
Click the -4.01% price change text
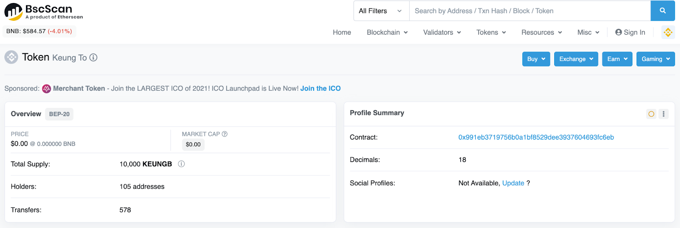point(60,31)
